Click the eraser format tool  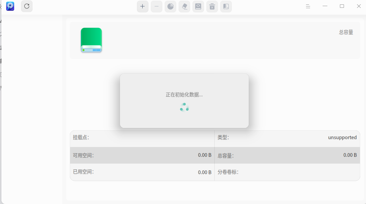pos(184,6)
